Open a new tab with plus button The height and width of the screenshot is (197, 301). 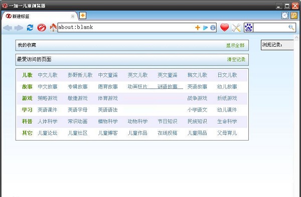pyautogui.click(x=83, y=16)
